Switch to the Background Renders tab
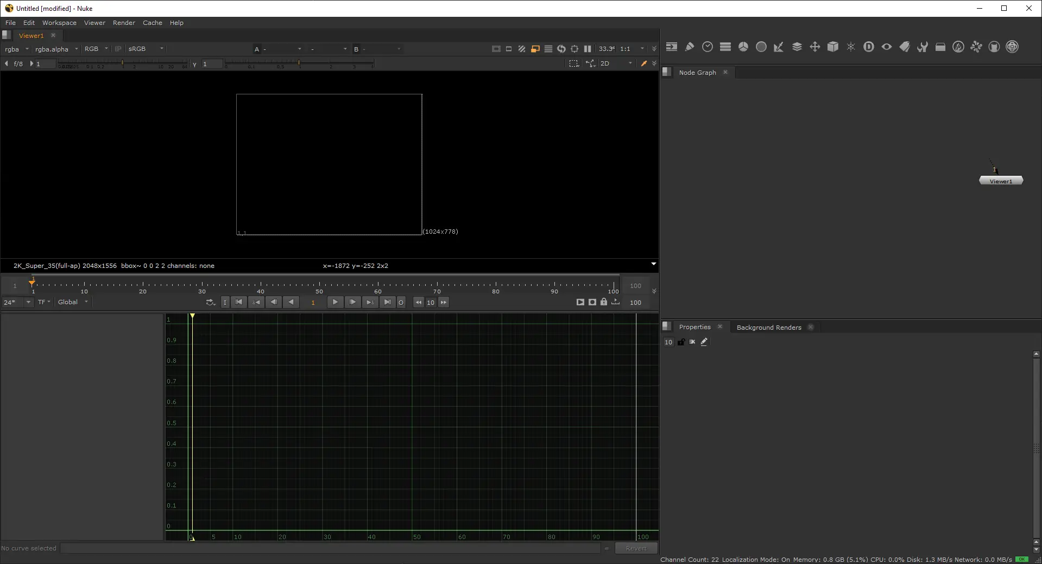Screen dimensions: 1042x564 pyautogui.click(x=768, y=328)
